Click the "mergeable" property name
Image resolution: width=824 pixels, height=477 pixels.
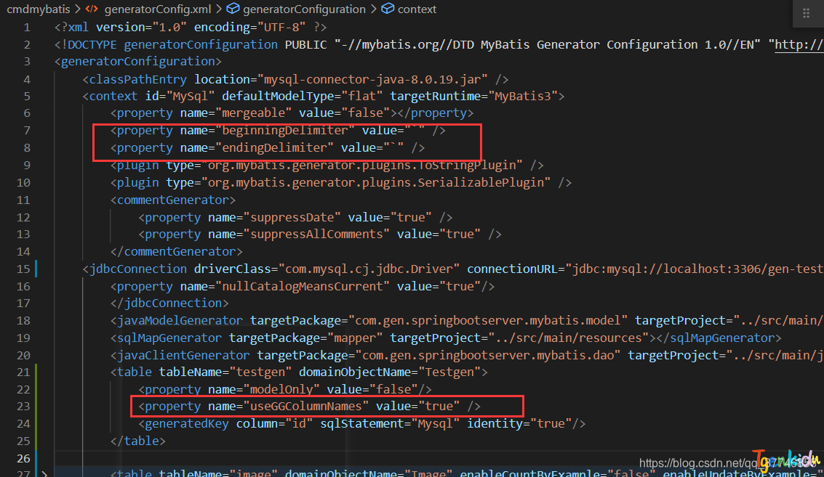point(253,113)
